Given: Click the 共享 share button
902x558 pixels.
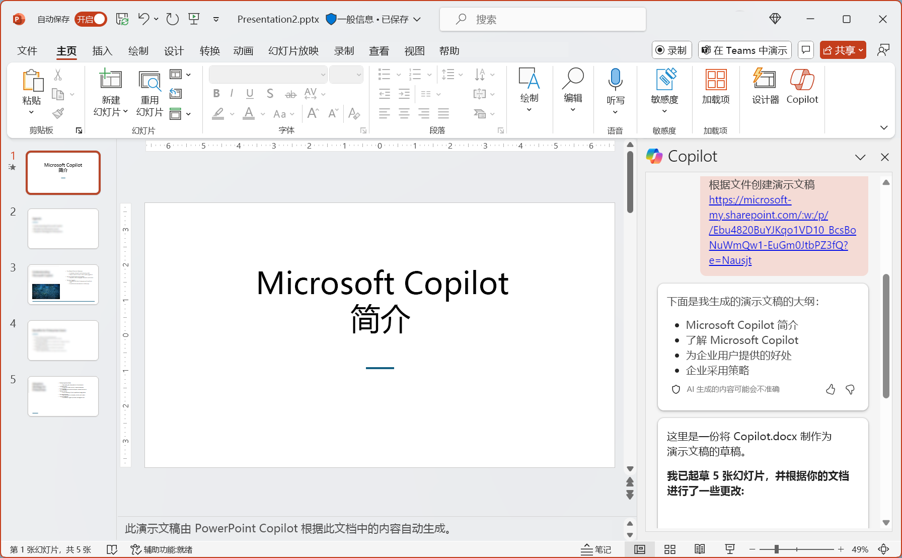Looking at the screenshot, I should [x=843, y=50].
